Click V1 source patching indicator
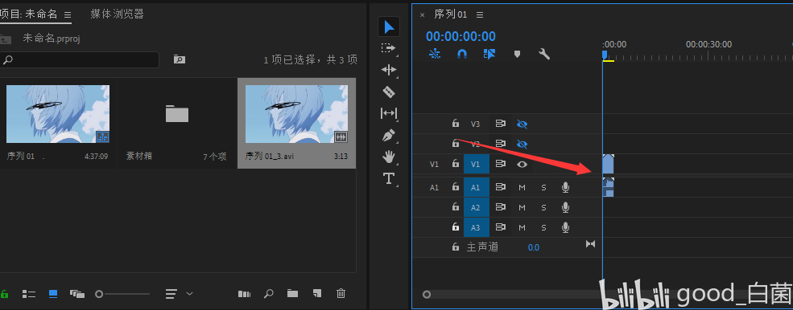This screenshot has width=793, height=310. pos(434,164)
